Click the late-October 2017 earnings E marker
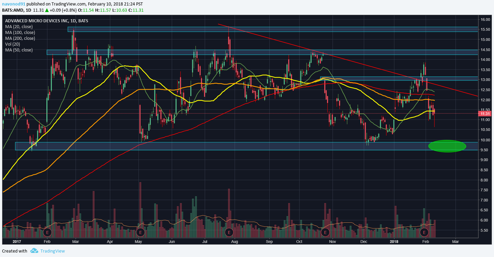The height and width of the screenshot is (257, 494). [325, 232]
